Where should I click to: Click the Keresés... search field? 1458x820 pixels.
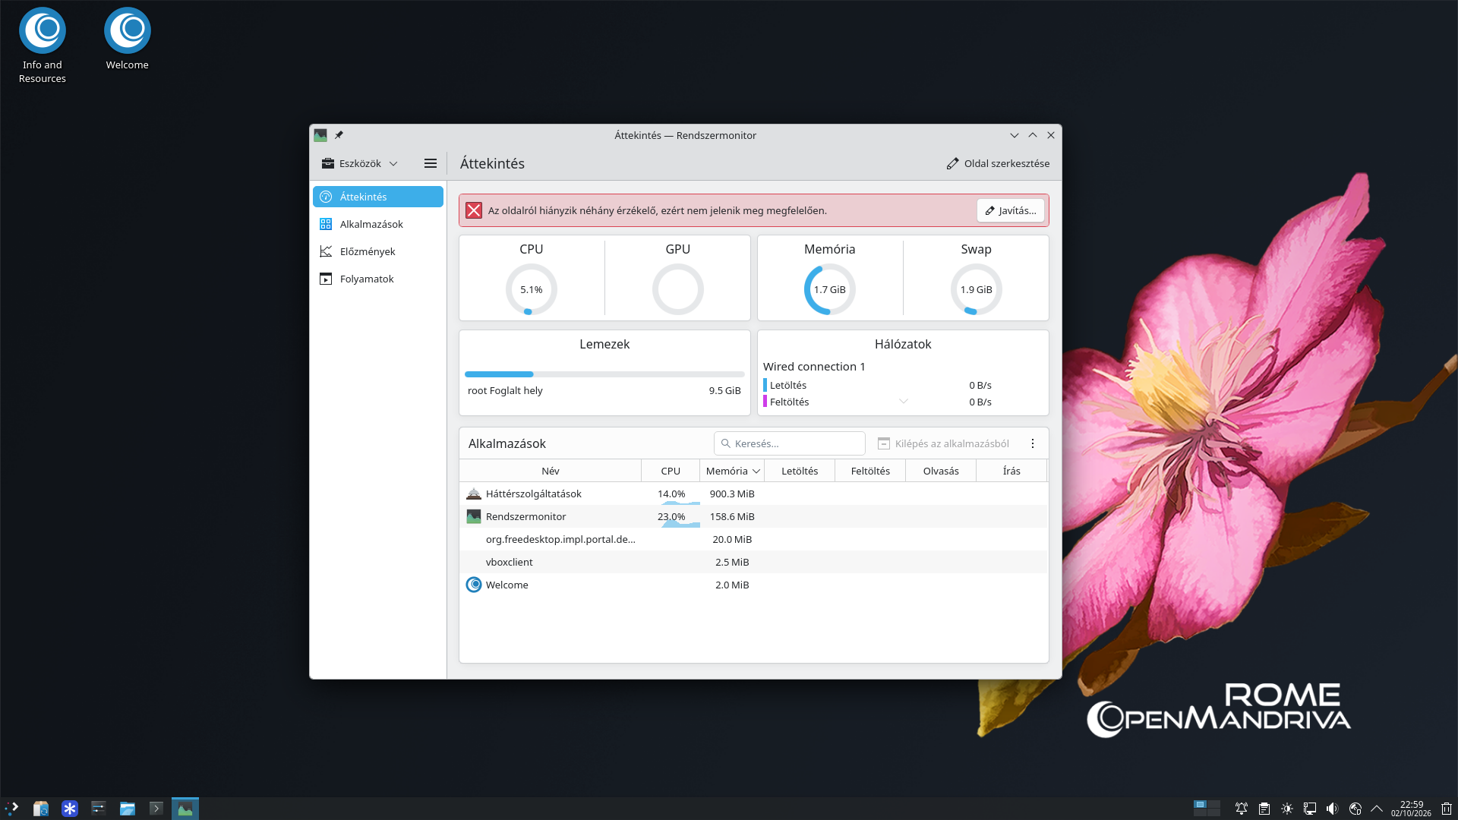click(x=790, y=443)
